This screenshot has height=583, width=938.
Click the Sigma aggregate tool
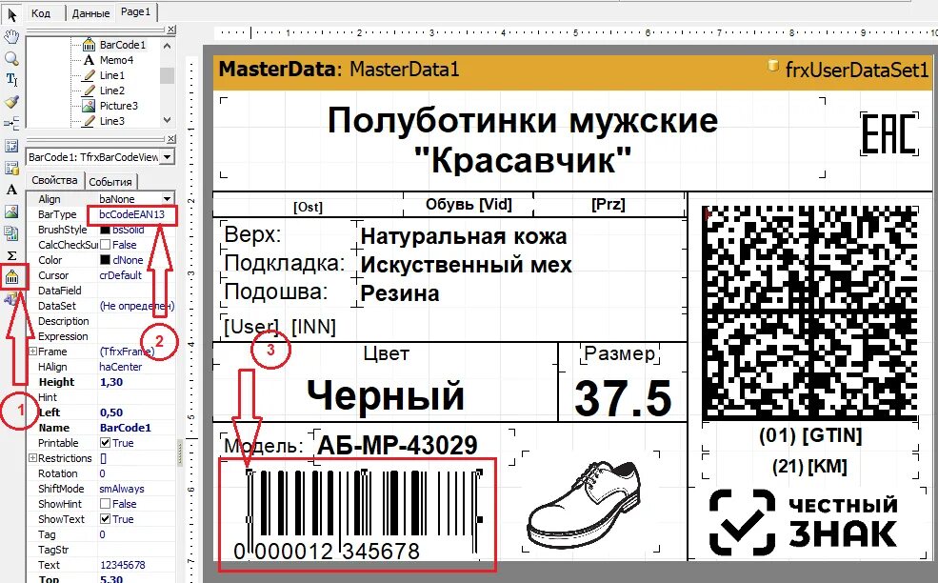(x=12, y=255)
